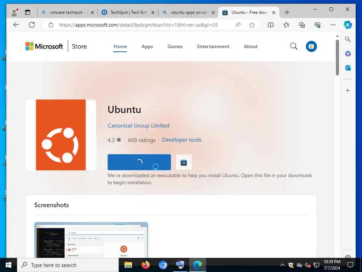The width and height of the screenshot is (362, 272).
Task: Click the 609 ratings text
Action: click(142, 140)
